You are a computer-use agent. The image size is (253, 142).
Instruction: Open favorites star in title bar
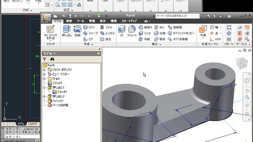(x=221, y=16)
